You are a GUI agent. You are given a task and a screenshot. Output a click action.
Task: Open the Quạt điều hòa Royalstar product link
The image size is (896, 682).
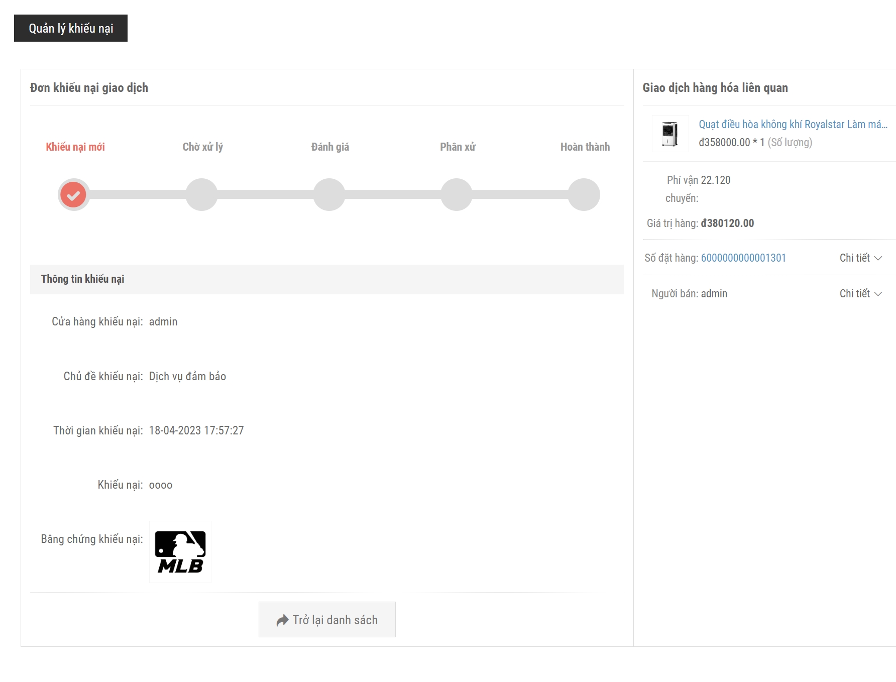pyautogui.click(x=793, y=124)
